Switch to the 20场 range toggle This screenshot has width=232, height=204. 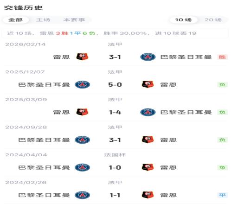pos(213,20)
